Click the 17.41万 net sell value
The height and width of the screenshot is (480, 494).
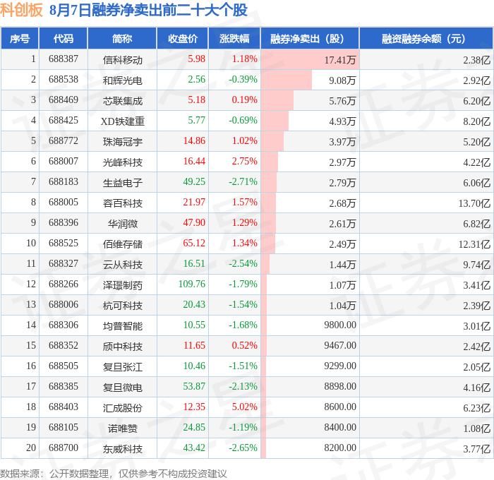click(340, 60)
